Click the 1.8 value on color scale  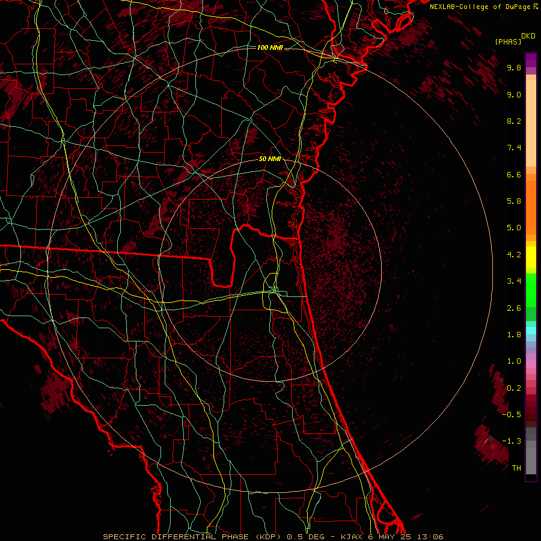[x=514, y=335]
